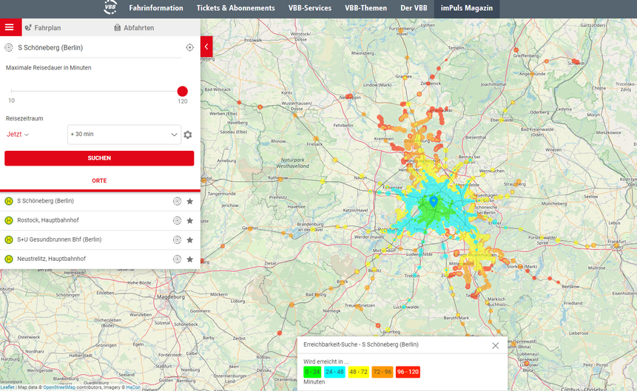Open the Leaflet attribution link
637x391 pixels.
[x=7, y=387]
